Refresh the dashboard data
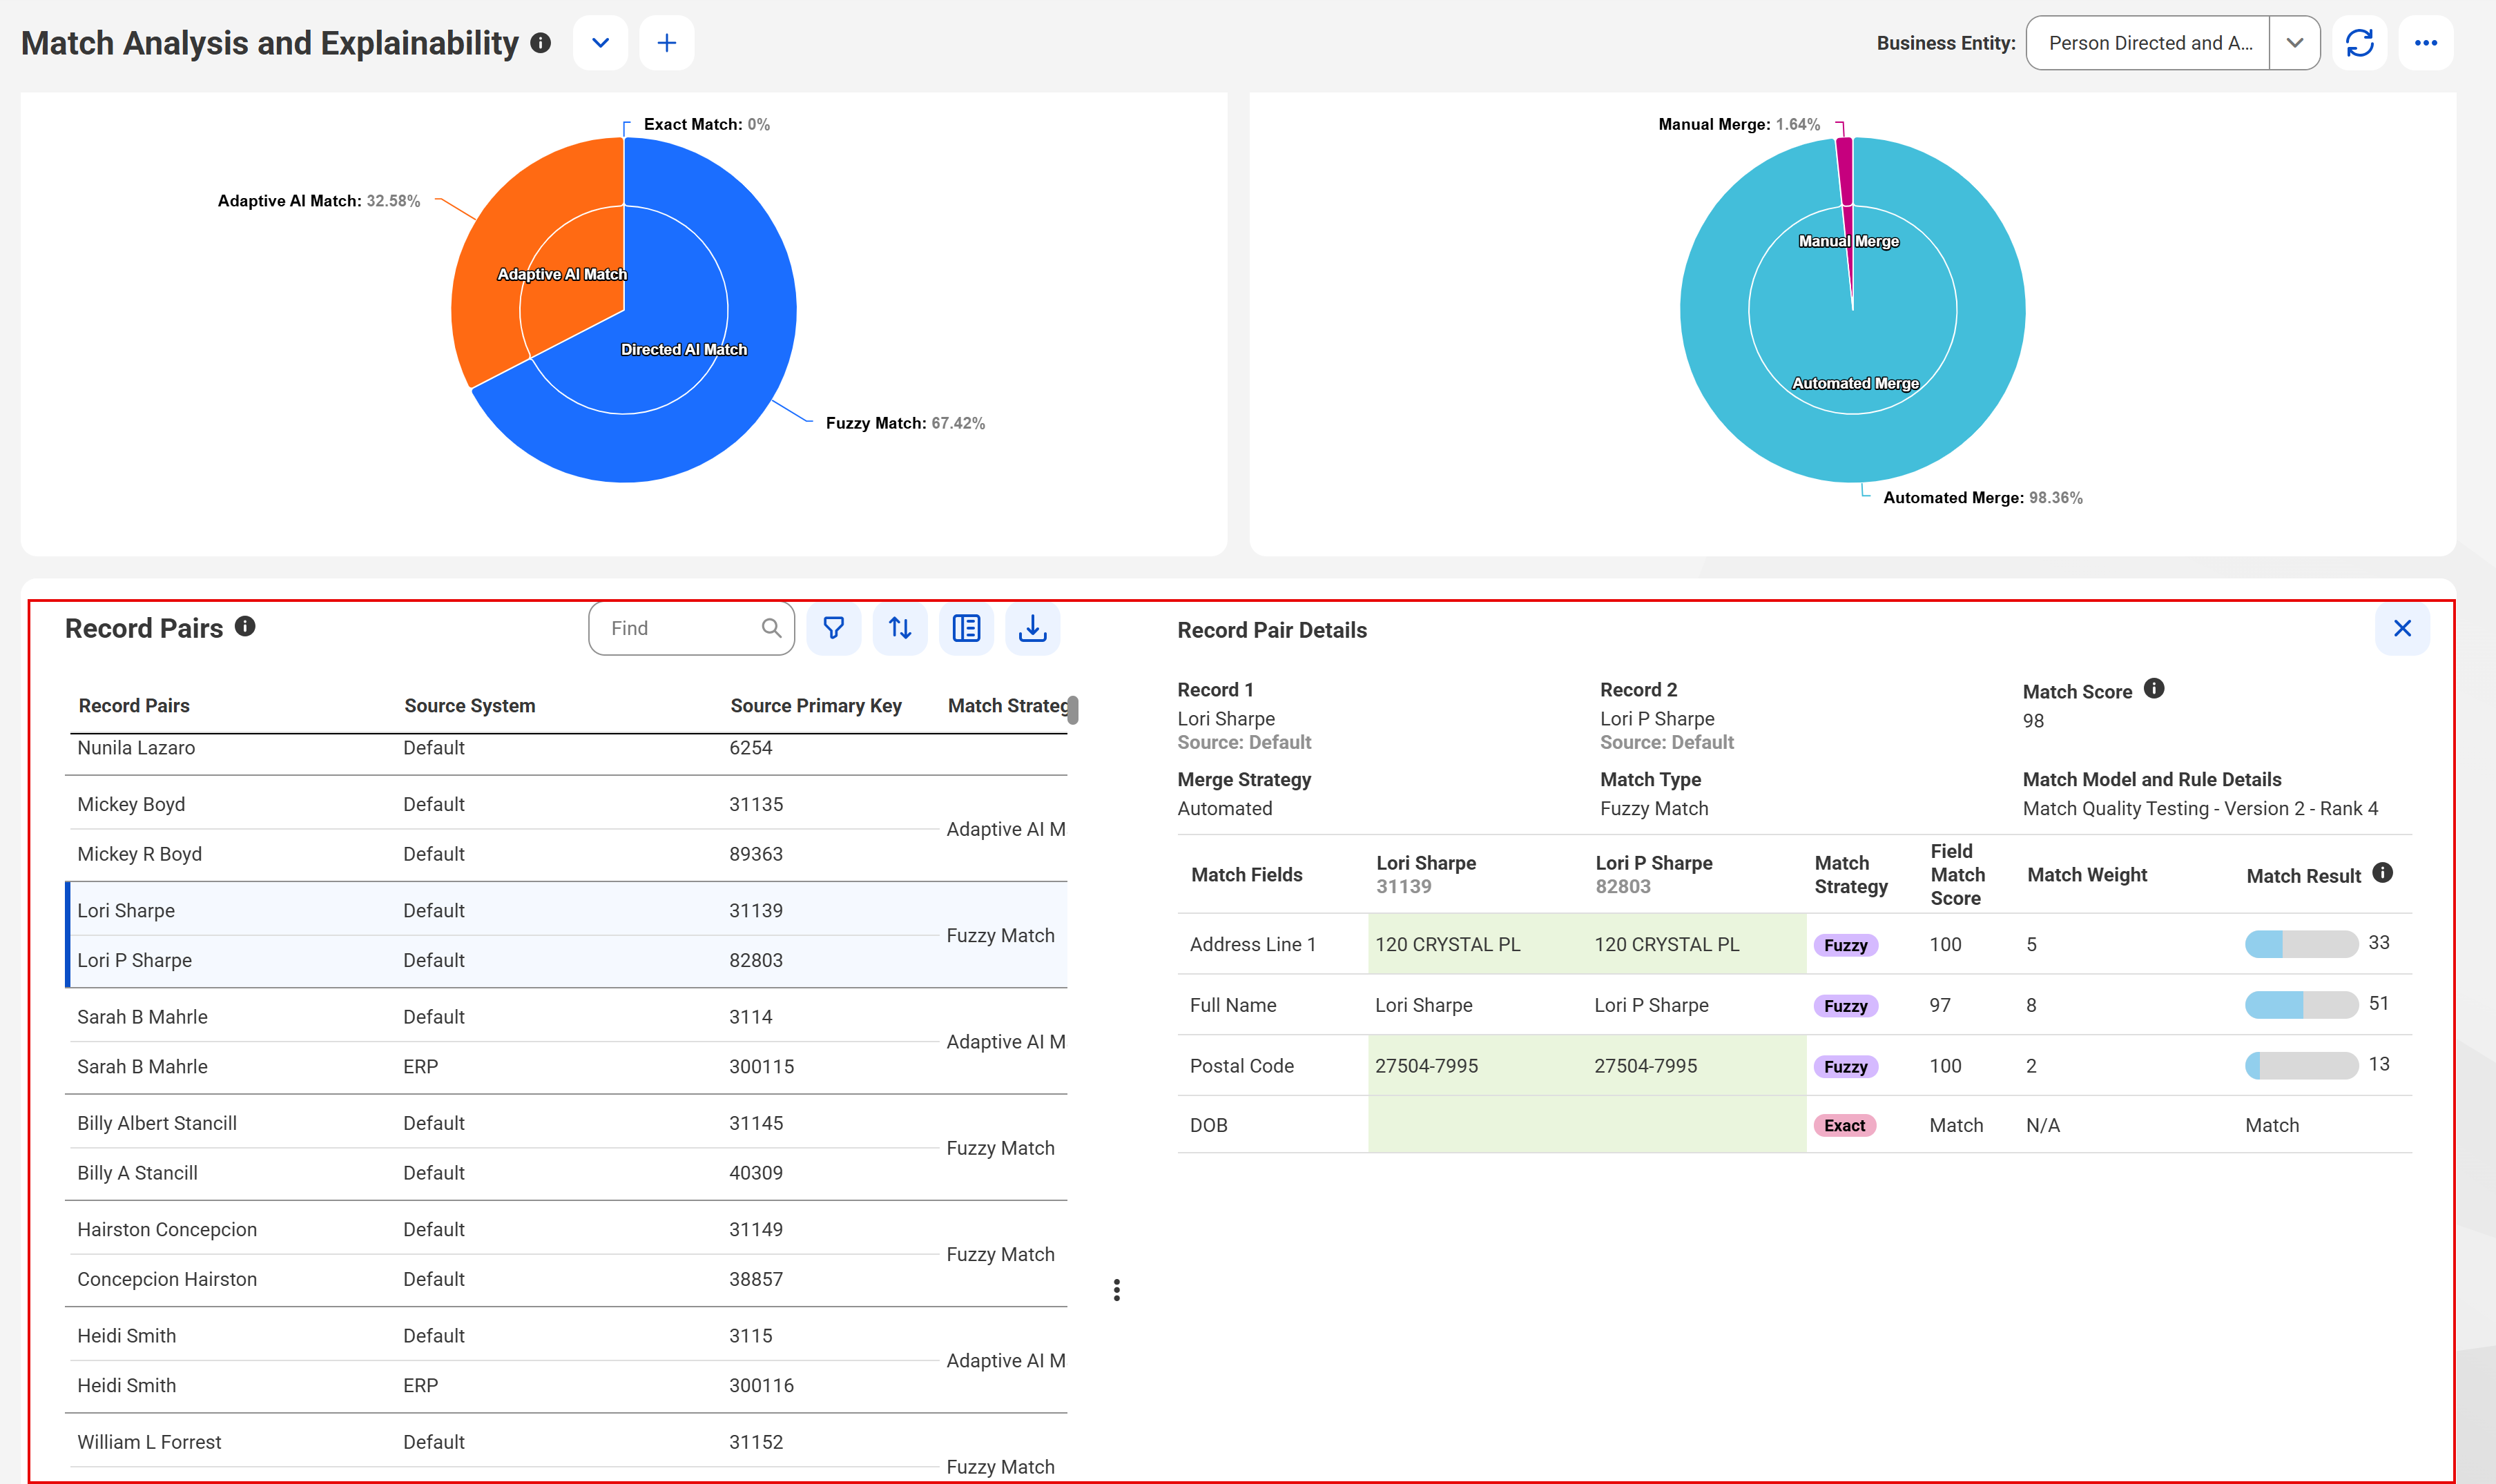2496x1484 pixels. tap(2360, 43)
